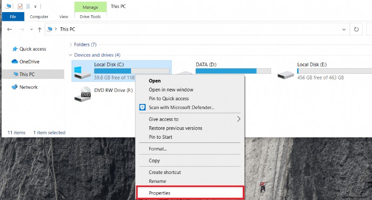Screen dimensions: 372x200
Task: Click the Properties checkmark icon in title bar
Action: point(20,6)
